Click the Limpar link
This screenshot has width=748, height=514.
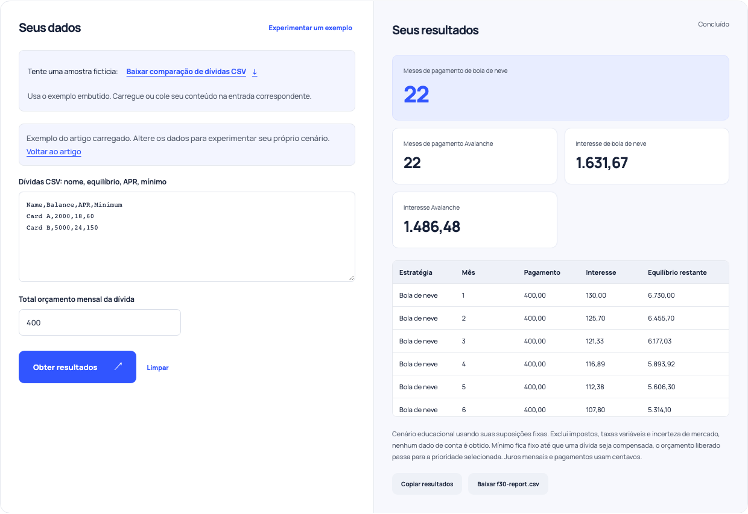coord(157,368)
